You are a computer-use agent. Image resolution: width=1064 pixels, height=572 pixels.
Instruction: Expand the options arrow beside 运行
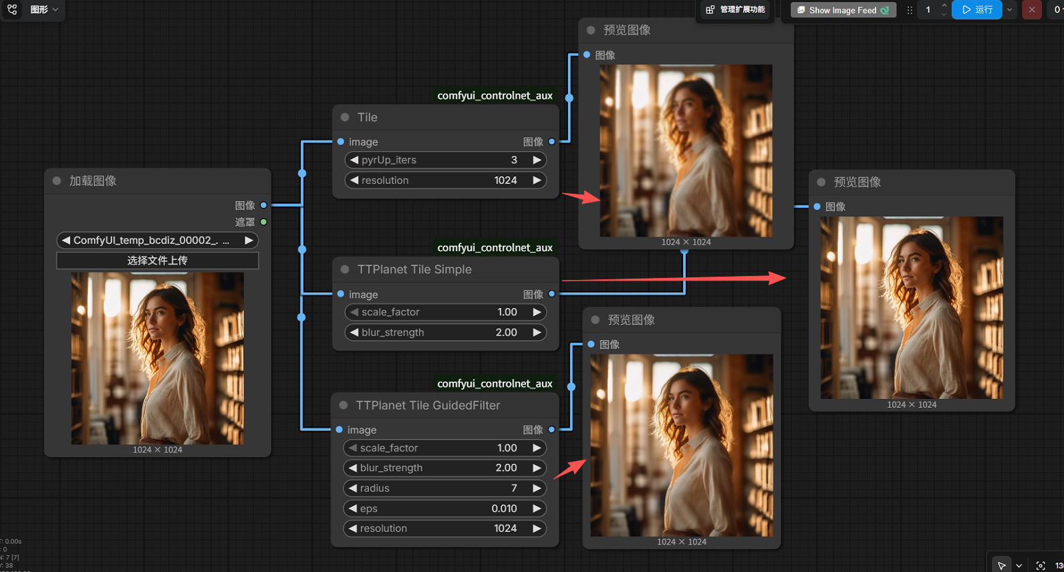[1010, 10]
